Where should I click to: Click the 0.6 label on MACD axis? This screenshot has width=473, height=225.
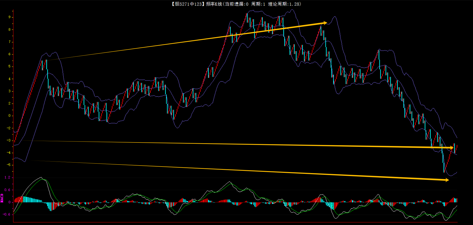7,190
